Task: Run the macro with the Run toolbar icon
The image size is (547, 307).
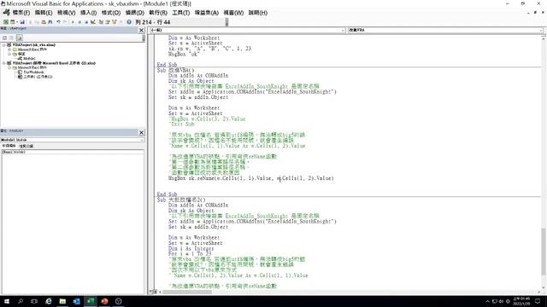Action: point(73,22)
